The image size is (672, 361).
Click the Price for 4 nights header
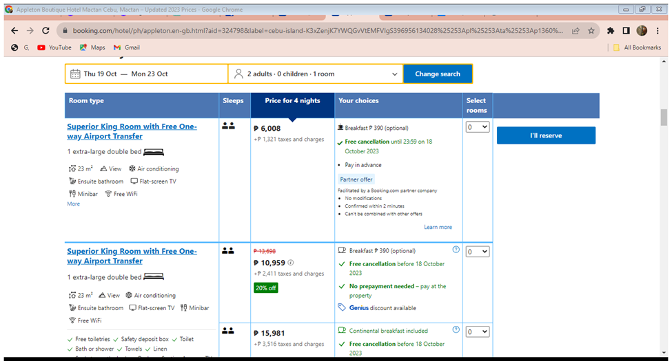(x=292, y=100)
